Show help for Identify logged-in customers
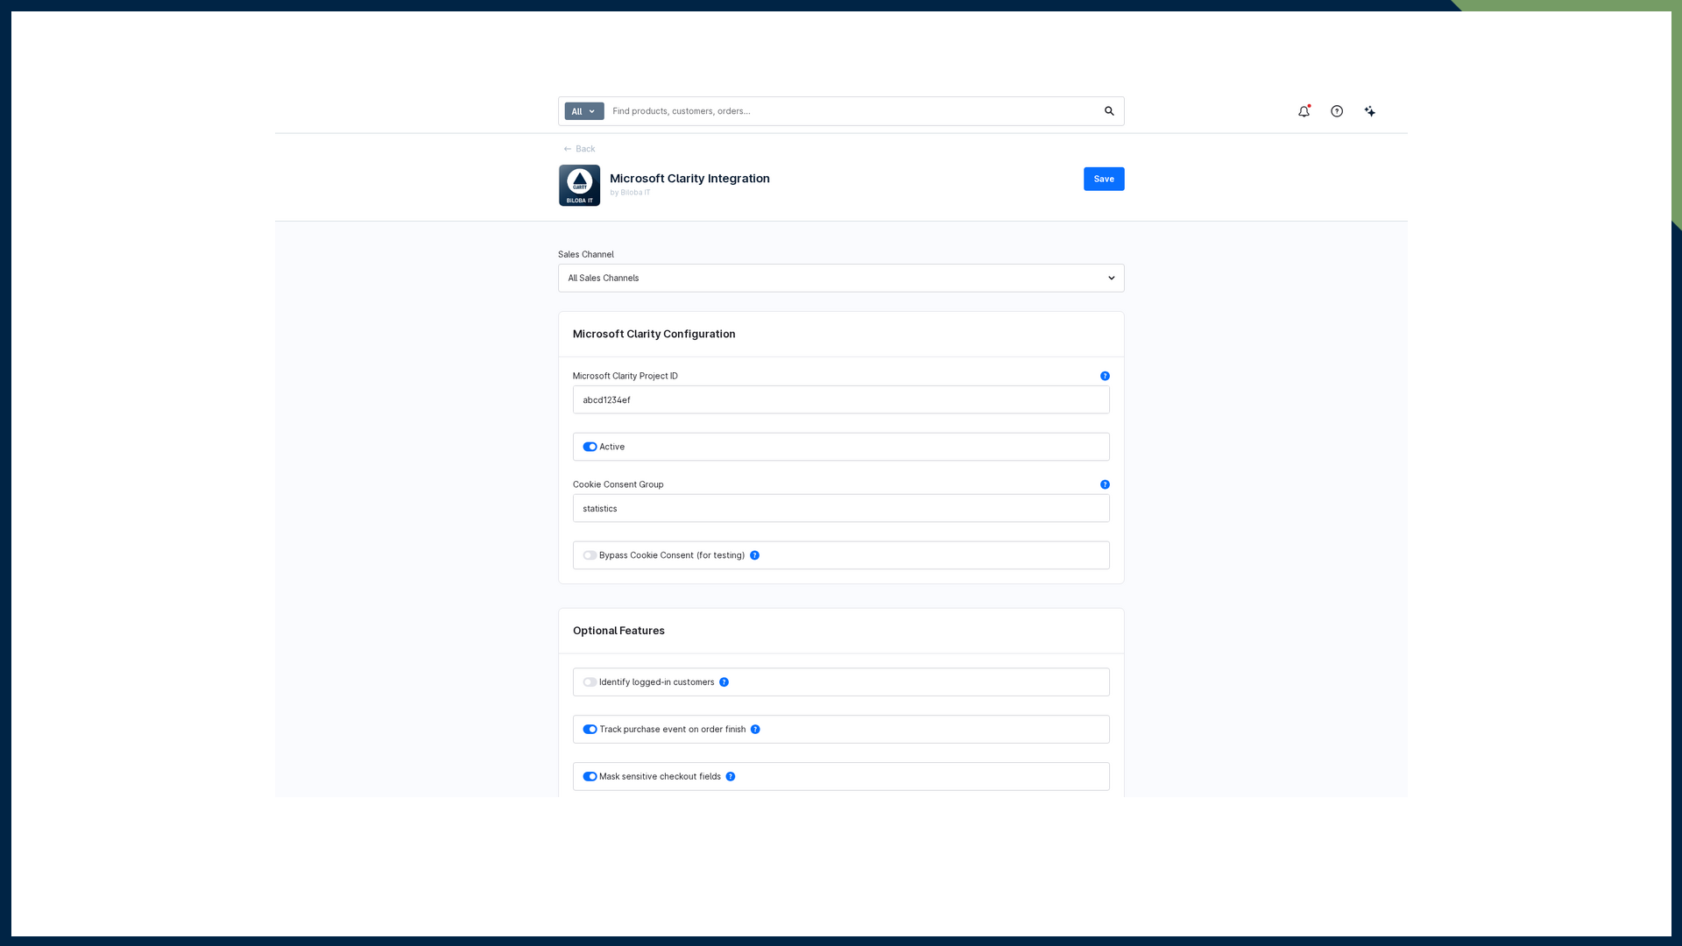Image resolution: width=1682 pixels, height=946 pixels. tap(724, 682)
